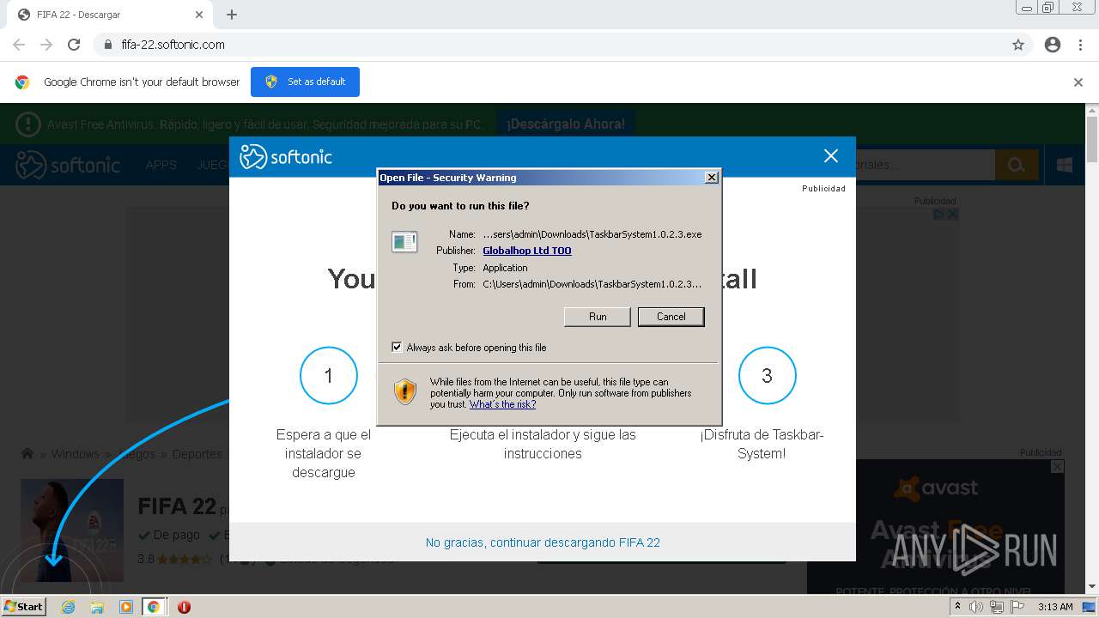Click the address bar URL field
The width and height of the screenshot is (1099, 618).
549,45
